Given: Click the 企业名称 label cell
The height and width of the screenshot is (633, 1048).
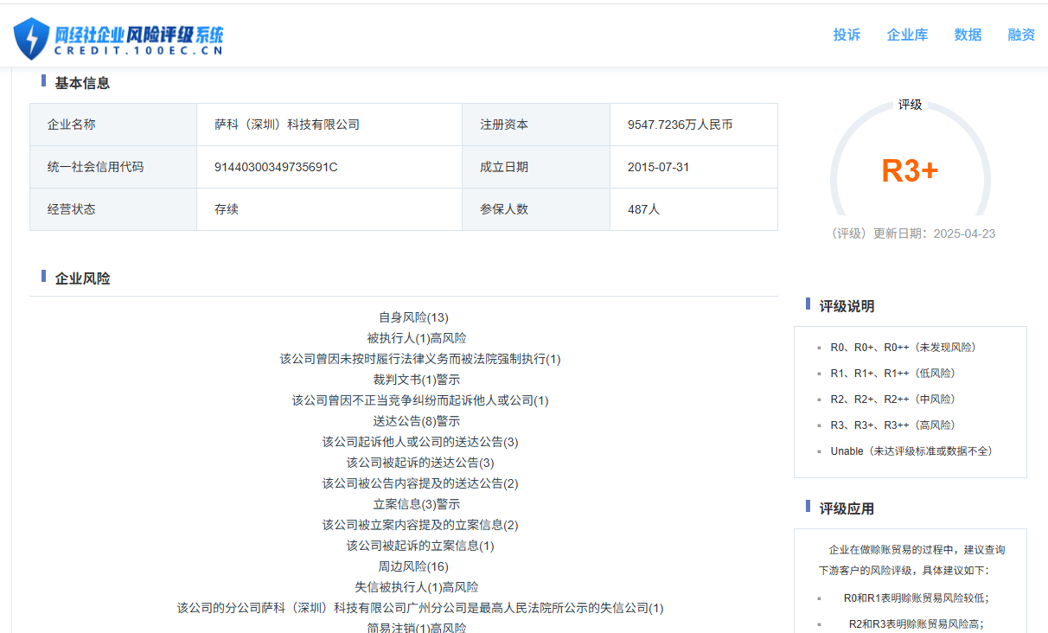Looking at the screenshot, I should (x=113, y=125).
